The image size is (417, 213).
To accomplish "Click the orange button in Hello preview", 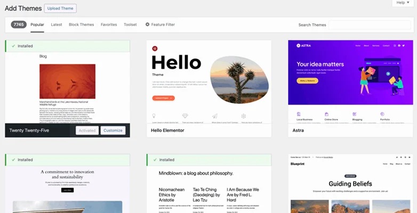I will click(163, 99).
